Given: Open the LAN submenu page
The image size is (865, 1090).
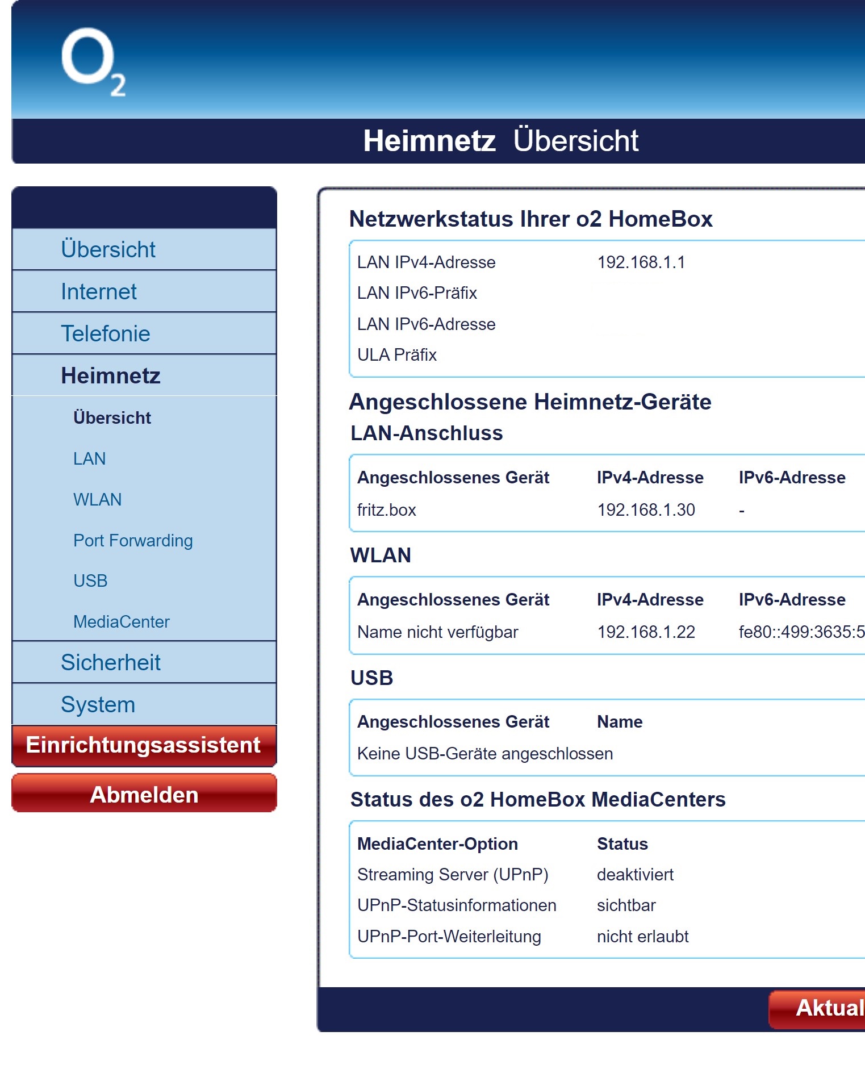Looking at the screenshot, I should [x=89, y=459].
